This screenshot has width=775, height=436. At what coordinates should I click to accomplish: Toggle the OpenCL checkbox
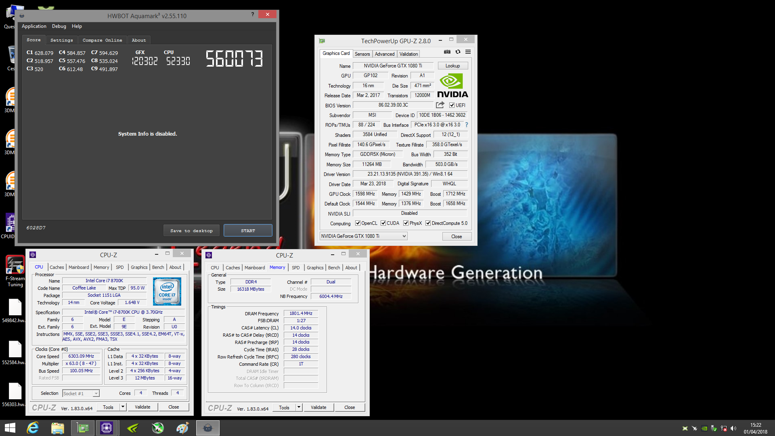(x=358, y=223)
